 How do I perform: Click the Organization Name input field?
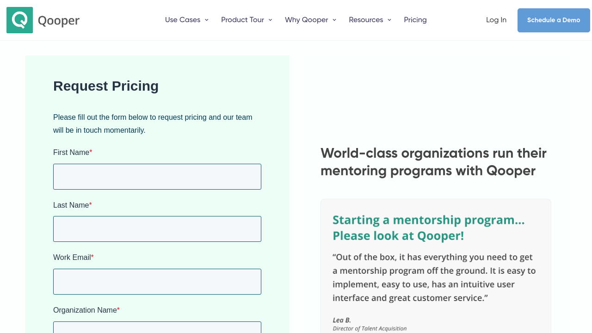click(x=157, y=327)
